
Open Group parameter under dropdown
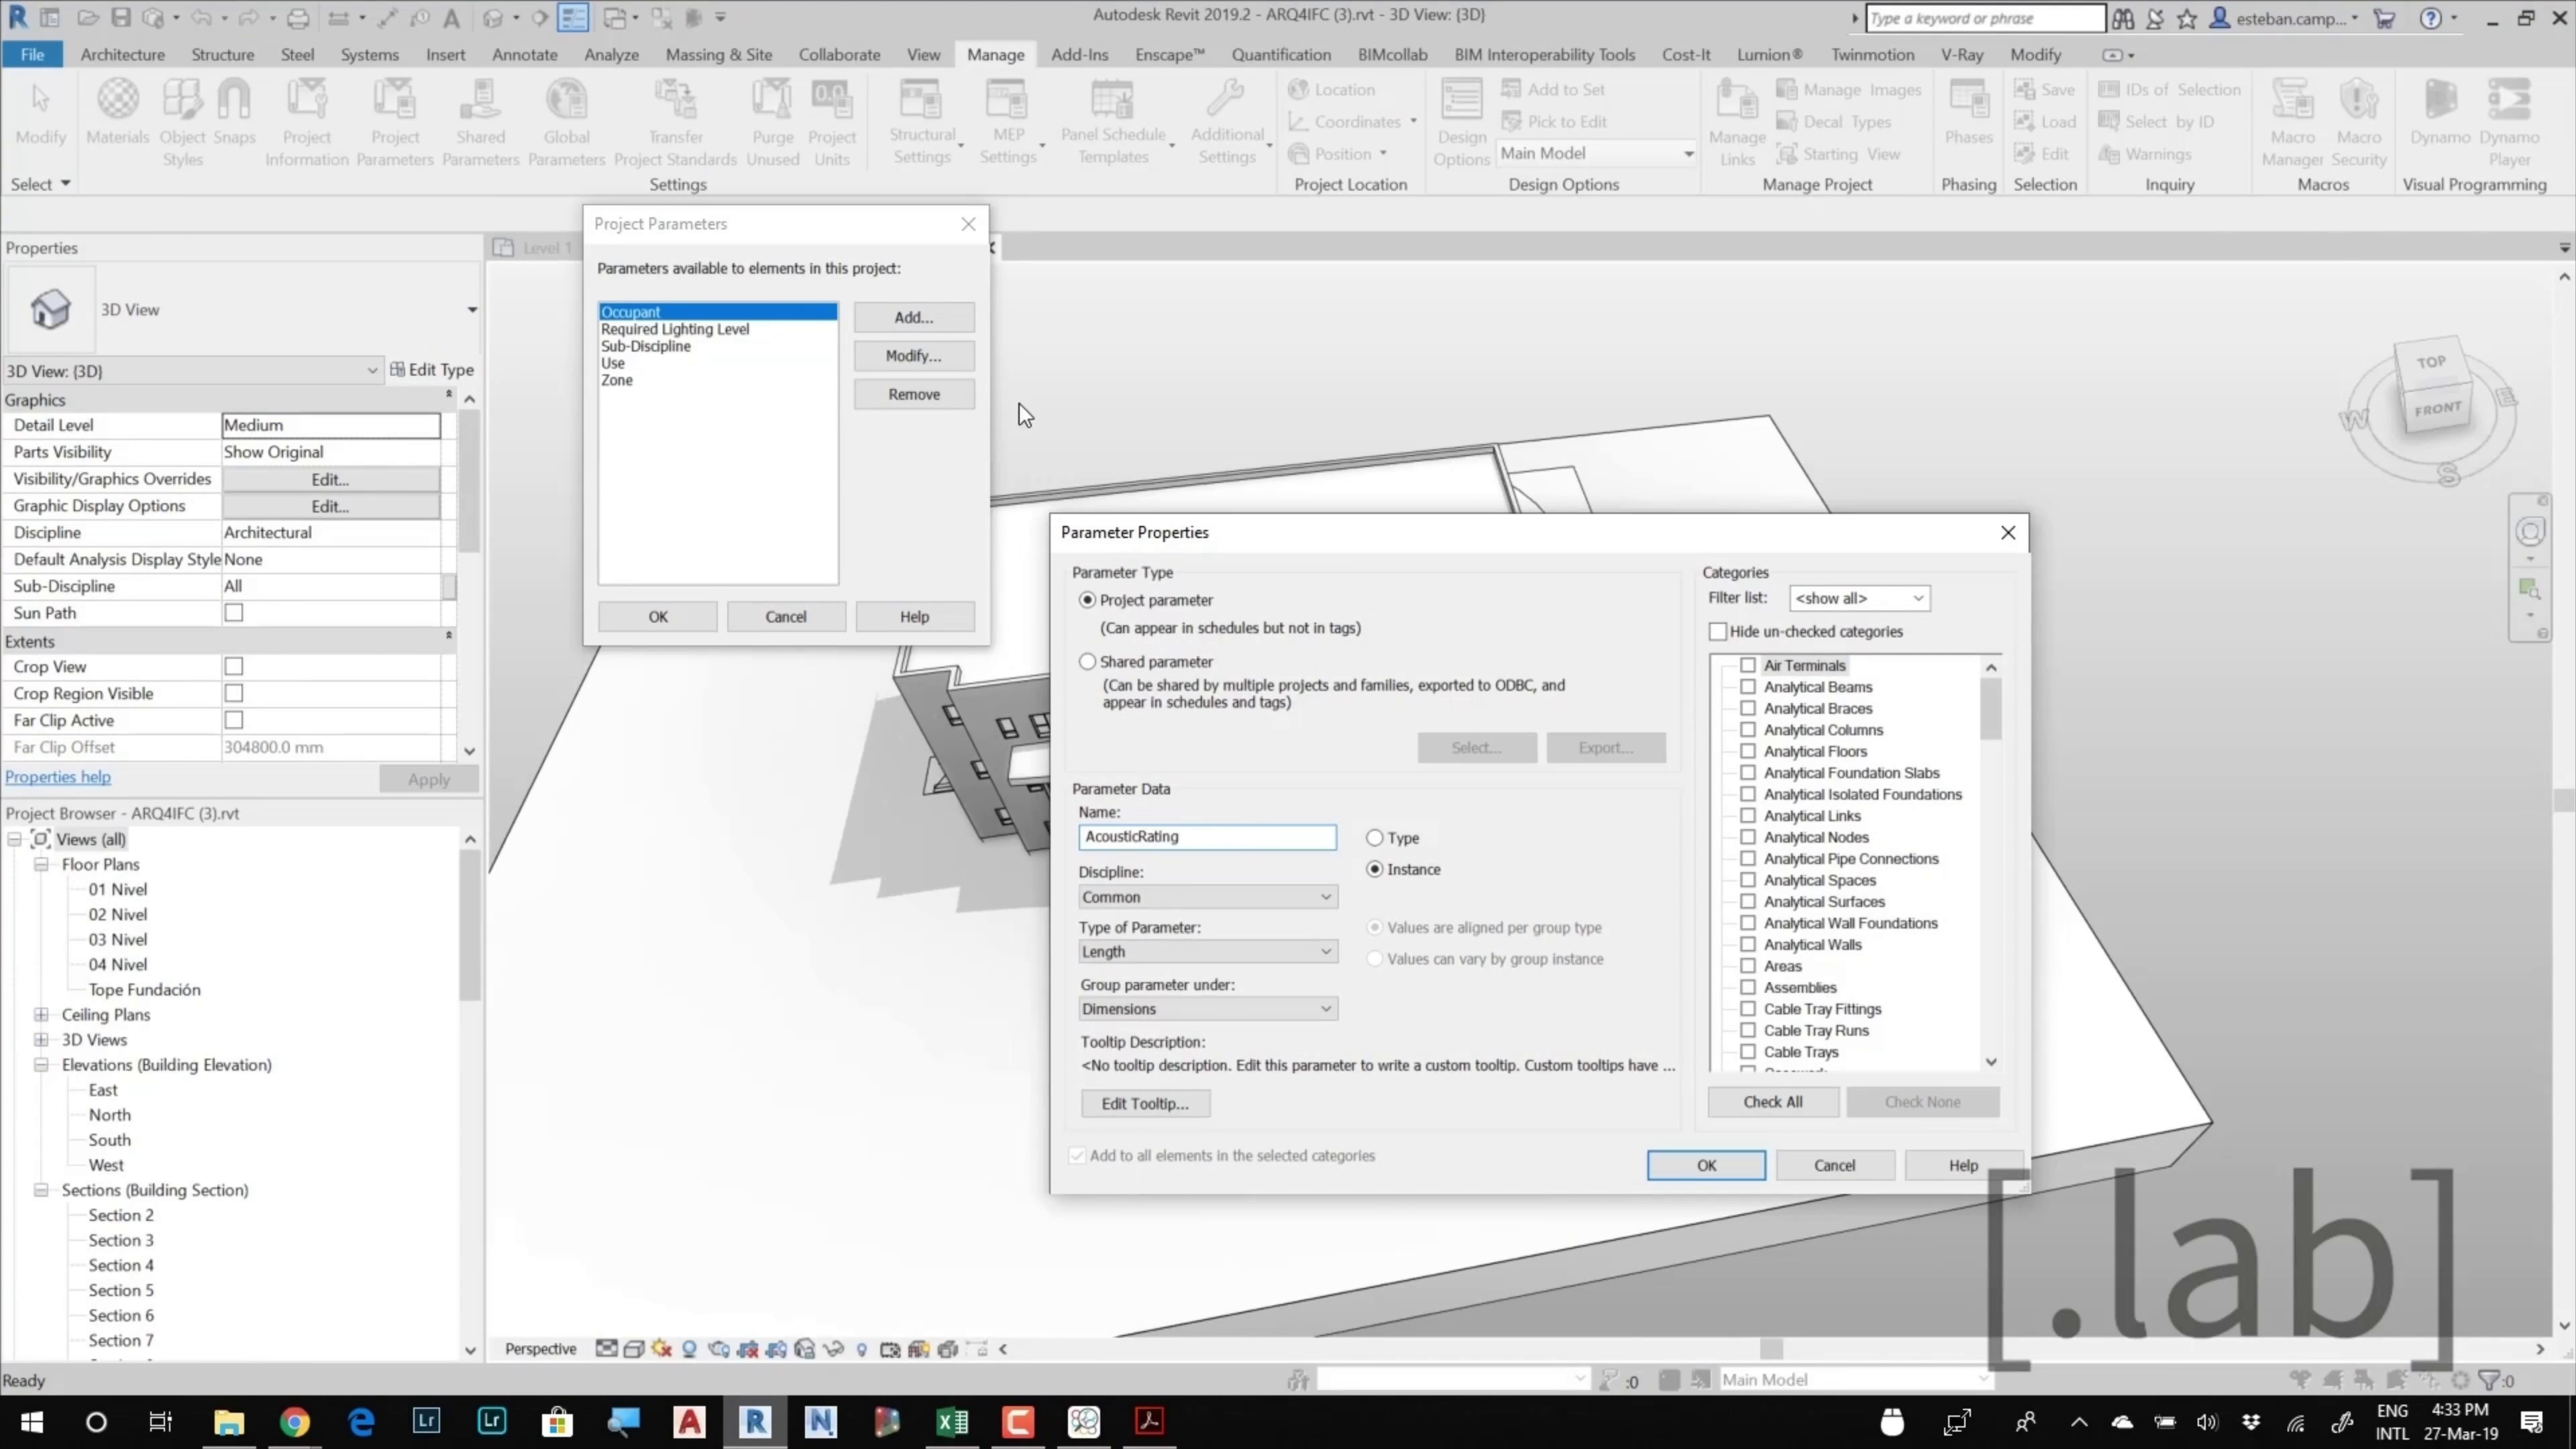click(x=1207, y=1009)
